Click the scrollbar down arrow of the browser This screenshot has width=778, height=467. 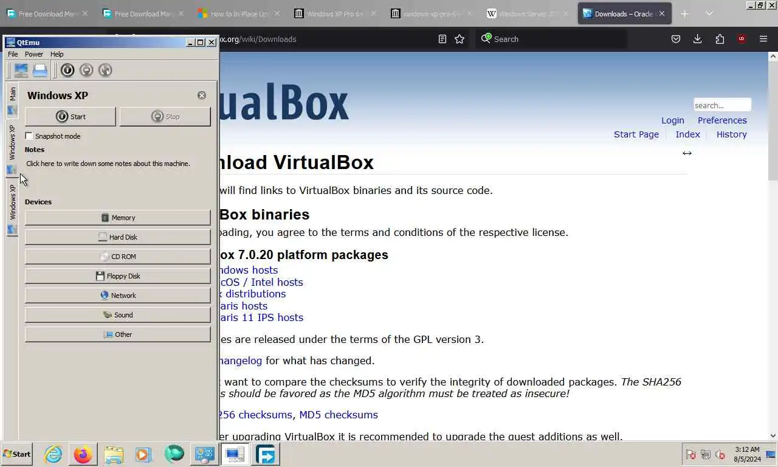click(773, 435)
